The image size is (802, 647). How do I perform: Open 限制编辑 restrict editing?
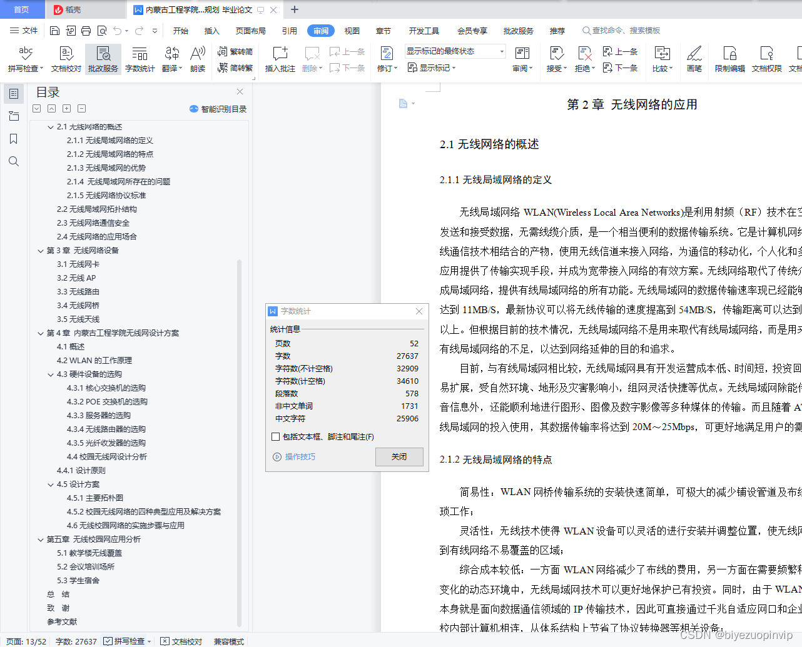click(730, 59)
